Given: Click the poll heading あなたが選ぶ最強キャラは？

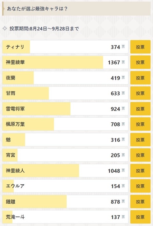Looking at the screenshot, I should [x=37, y=9].
